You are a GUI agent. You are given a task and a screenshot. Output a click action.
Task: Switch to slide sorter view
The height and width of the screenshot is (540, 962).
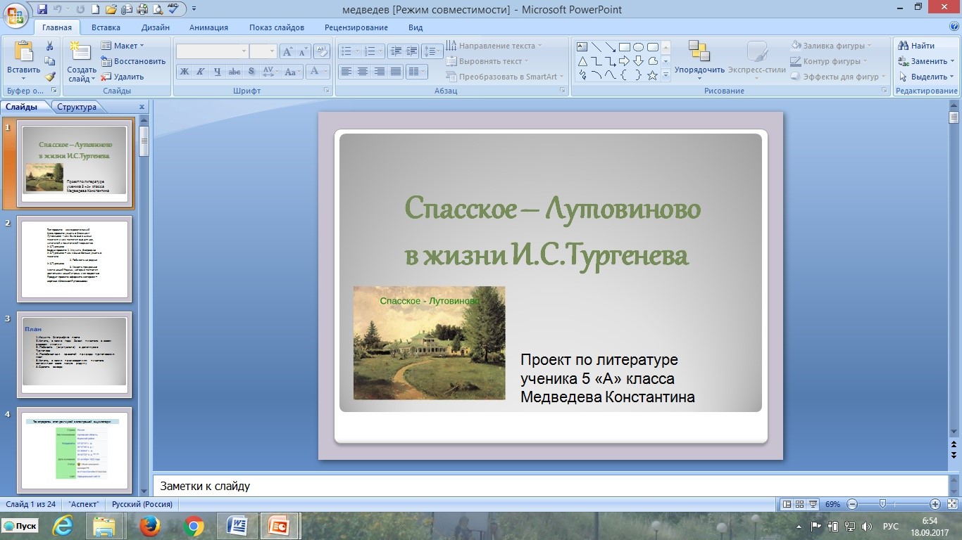click(801, 504)
